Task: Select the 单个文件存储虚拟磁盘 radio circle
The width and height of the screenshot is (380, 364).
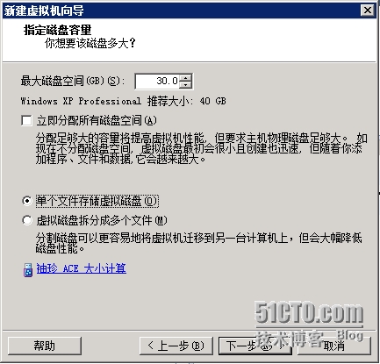Action: click(26, 201)
